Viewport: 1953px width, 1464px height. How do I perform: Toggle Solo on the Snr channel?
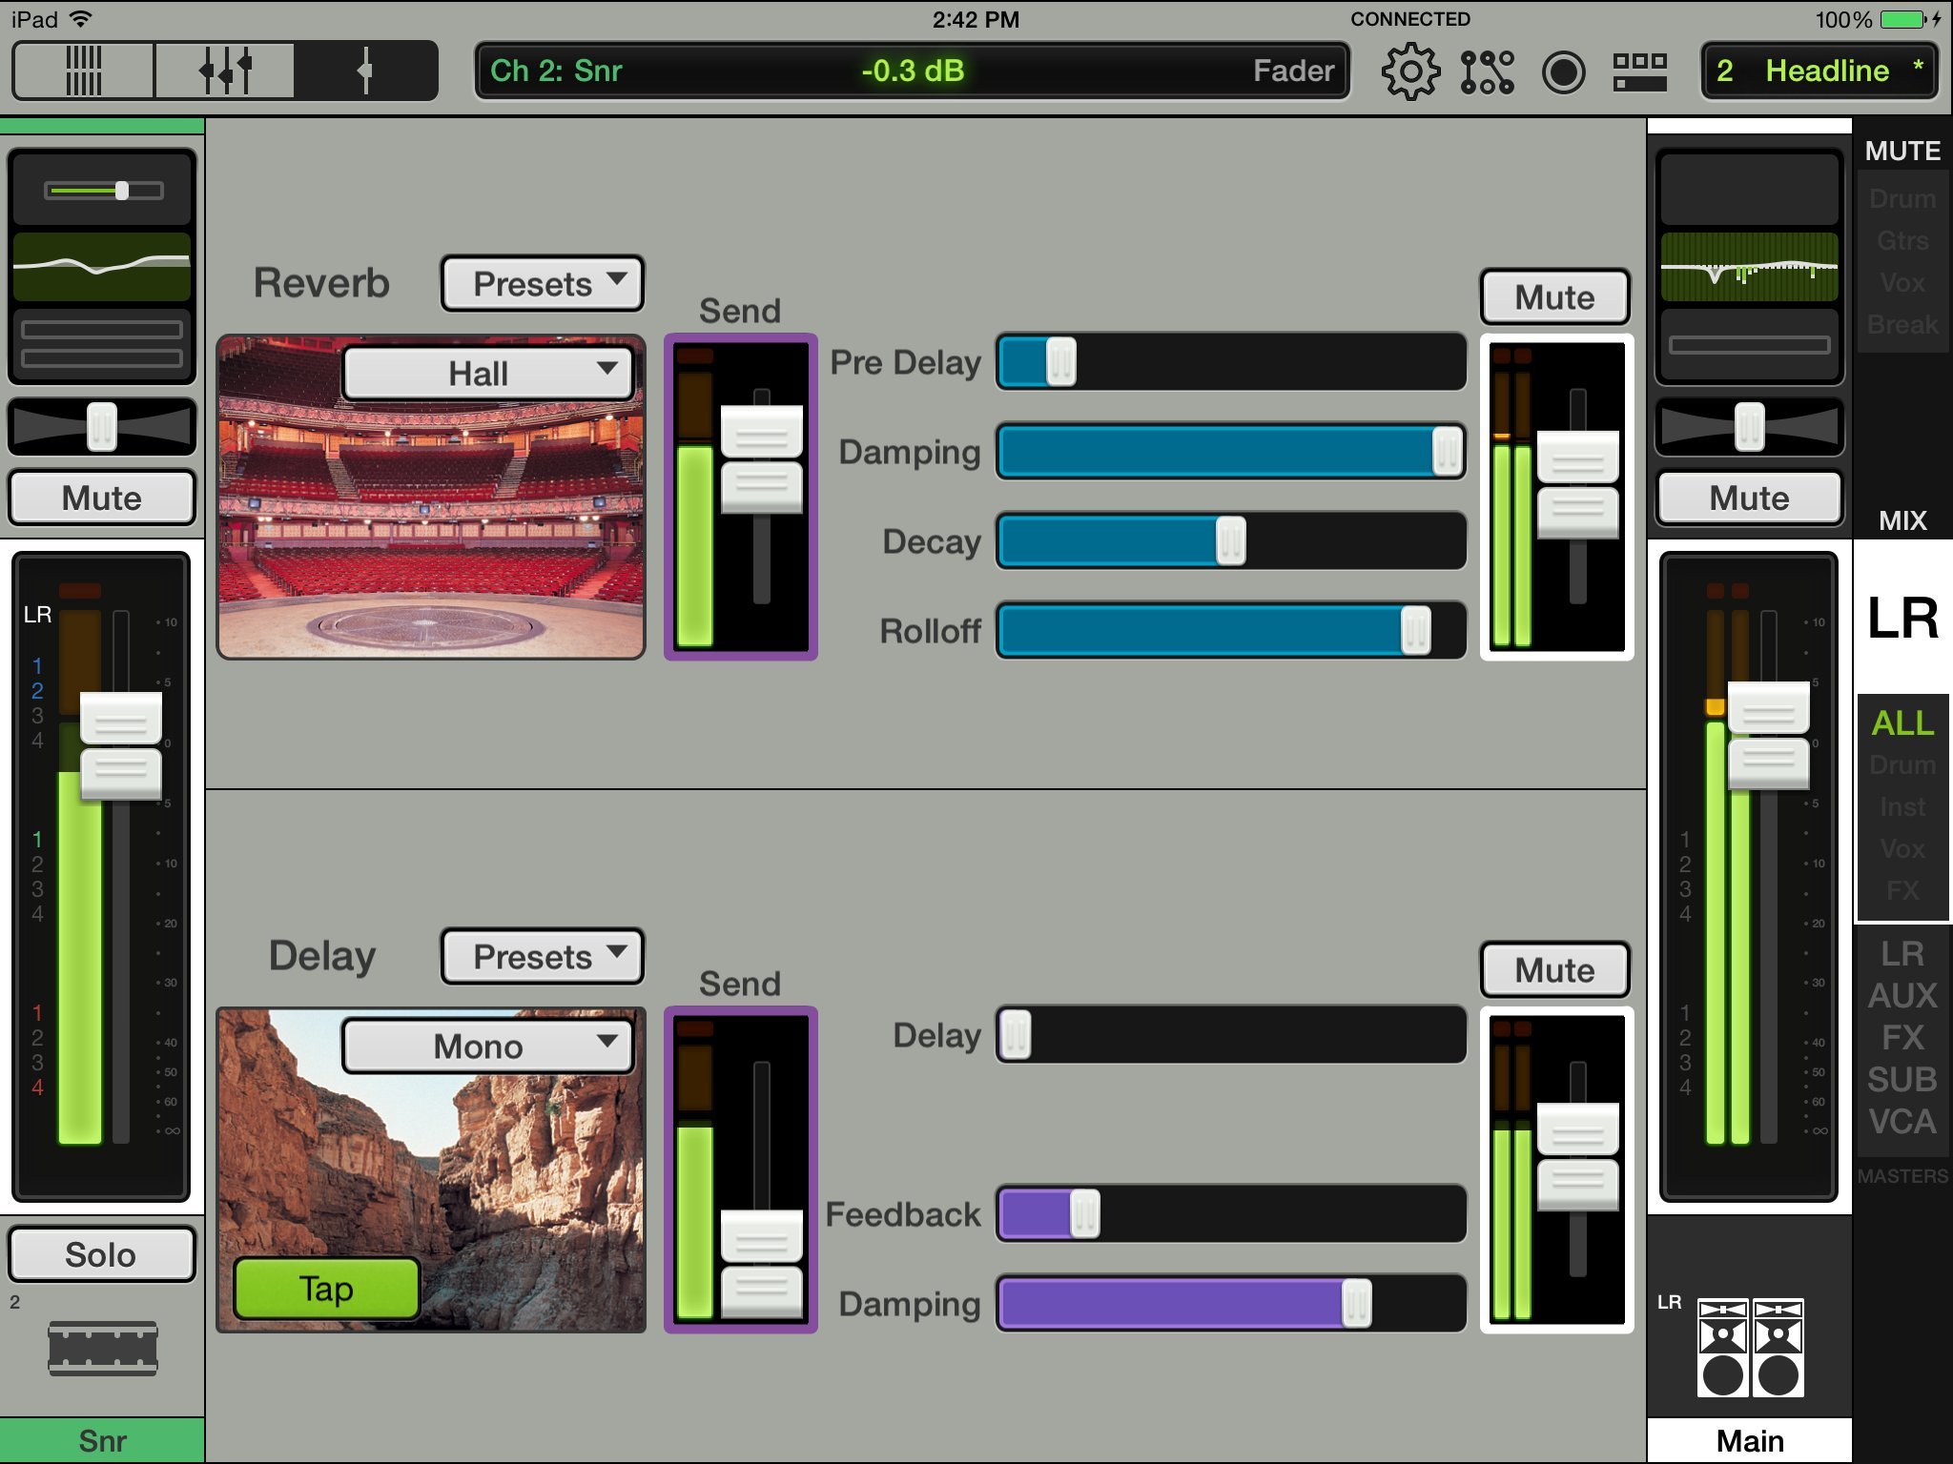tap(101, 1254)
